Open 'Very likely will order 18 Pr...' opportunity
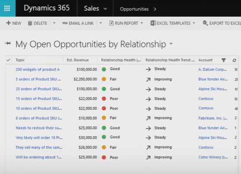The image size is (241, 174). pyautogui.click(x=39, y=137)
